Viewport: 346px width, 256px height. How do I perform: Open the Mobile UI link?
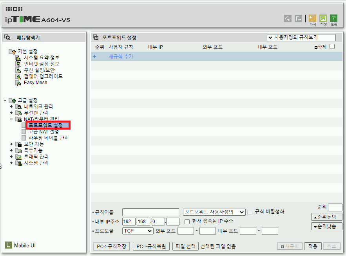[x=25, y=245]
